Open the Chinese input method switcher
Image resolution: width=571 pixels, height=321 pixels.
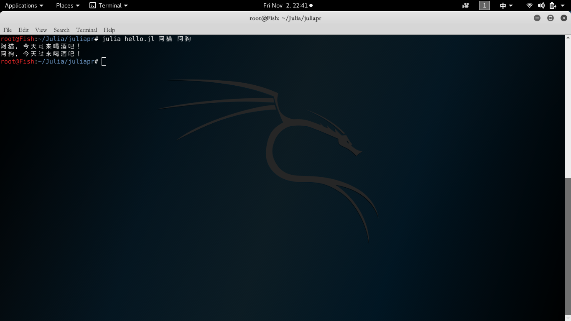506,5
